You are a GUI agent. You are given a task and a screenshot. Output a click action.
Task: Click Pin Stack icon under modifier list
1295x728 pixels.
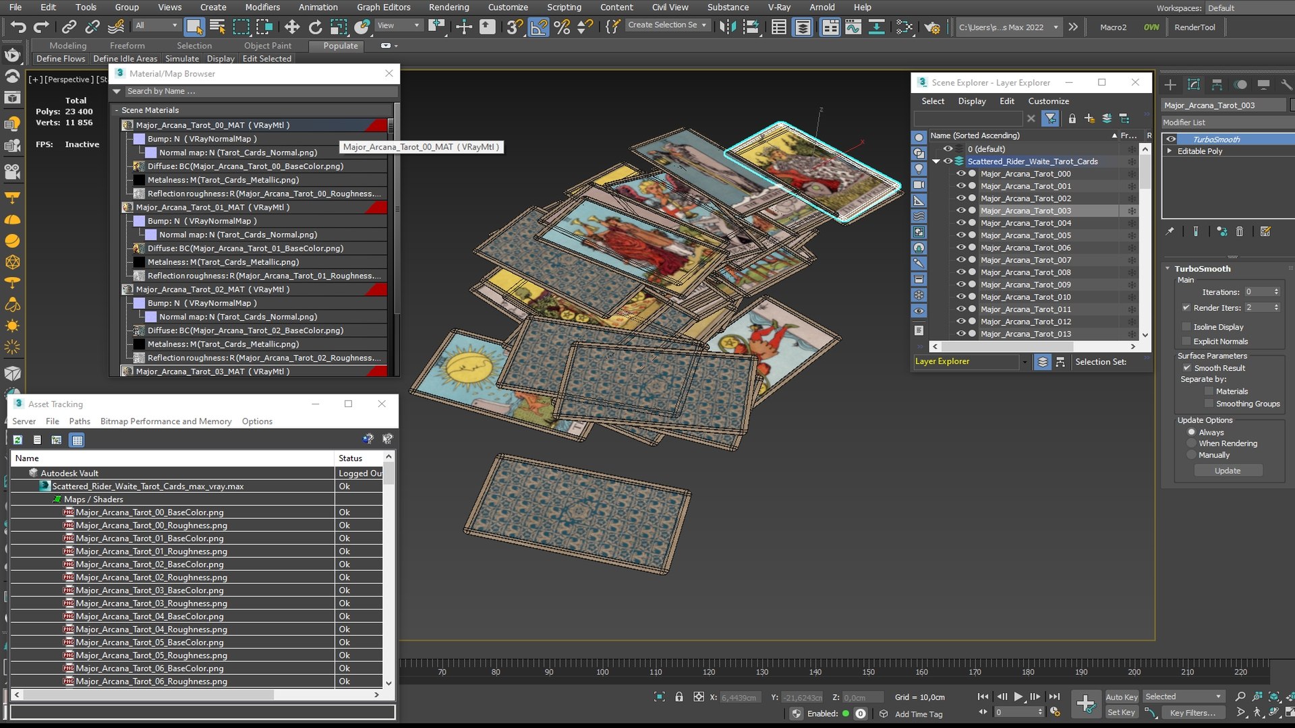(1170, 231)
